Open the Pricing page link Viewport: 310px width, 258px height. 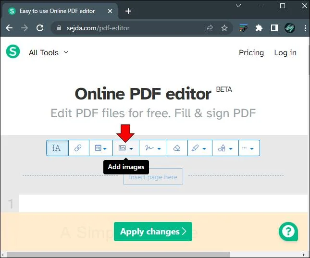(x=251, y=52)
